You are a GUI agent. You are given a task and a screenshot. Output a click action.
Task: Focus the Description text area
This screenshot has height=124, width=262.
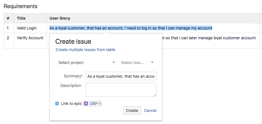[x=121, y=89]
